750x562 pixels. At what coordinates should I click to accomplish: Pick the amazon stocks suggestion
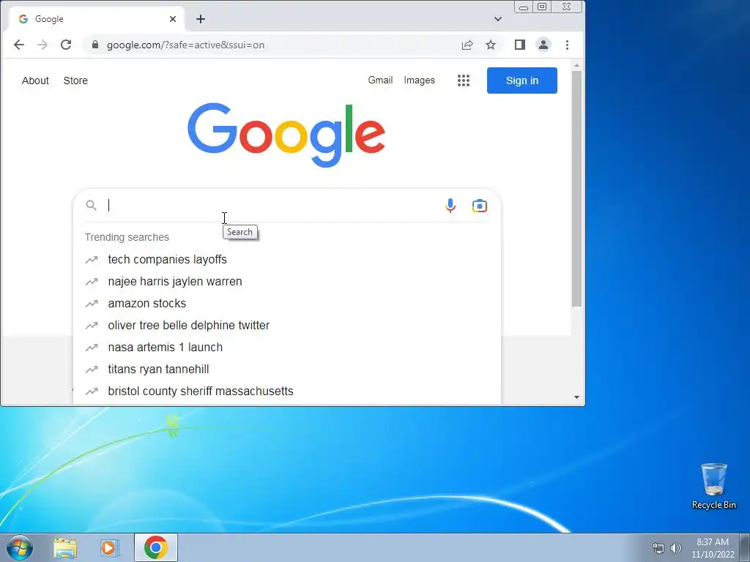[x=287, y=304]
